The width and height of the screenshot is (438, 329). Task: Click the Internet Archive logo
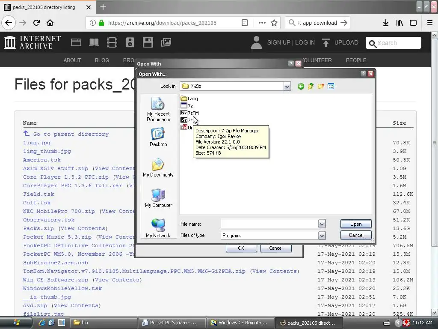(x=33, y=42)
